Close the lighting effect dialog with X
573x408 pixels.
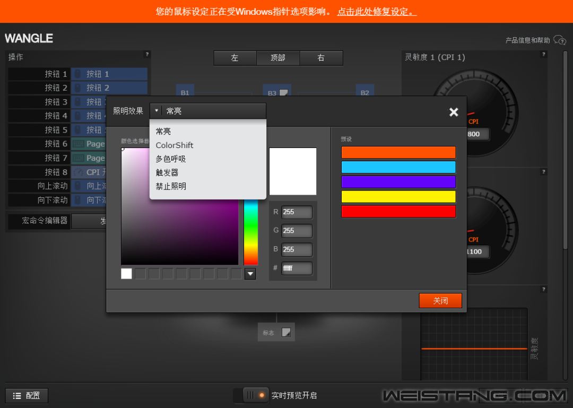[x=454, y=112]
